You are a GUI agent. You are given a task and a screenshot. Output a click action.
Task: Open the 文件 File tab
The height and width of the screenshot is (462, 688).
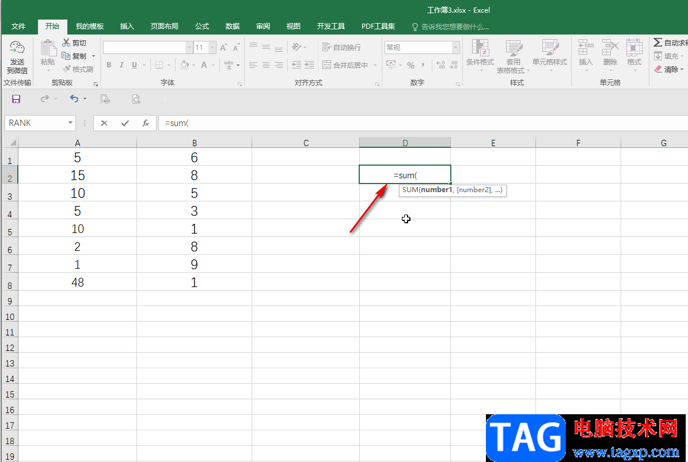click(x=18, y=26)
